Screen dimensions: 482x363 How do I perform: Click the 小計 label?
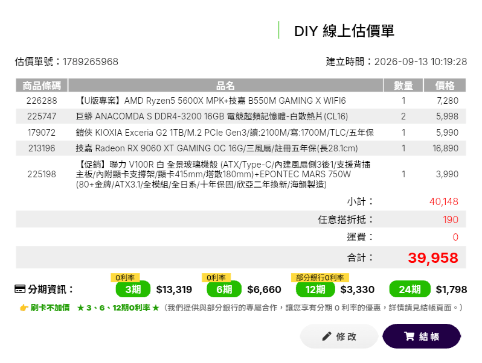click(360, 201)
